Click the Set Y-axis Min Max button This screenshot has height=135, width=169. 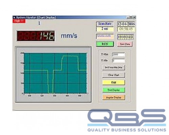pos(114,67)
